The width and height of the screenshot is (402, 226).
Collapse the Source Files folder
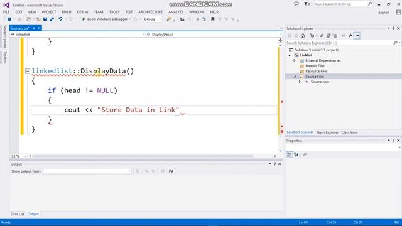pyautogui.click(x=295, y=77)
